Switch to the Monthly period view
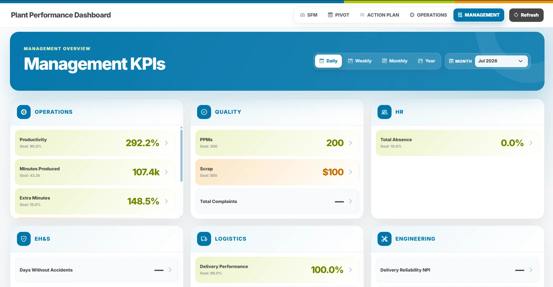This screenshot has height=287, width=553. coord(394,61)
